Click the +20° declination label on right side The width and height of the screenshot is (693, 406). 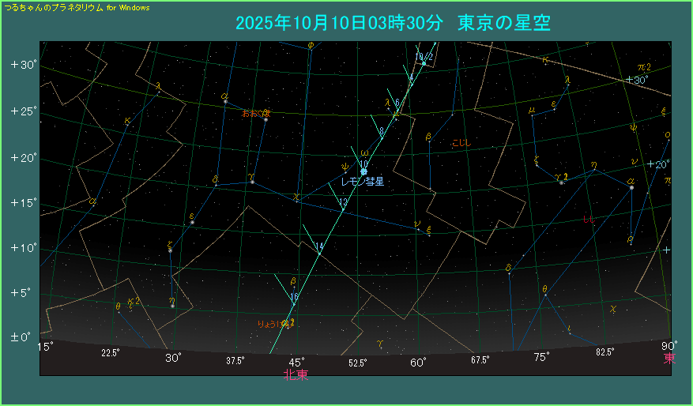point(657,164)
